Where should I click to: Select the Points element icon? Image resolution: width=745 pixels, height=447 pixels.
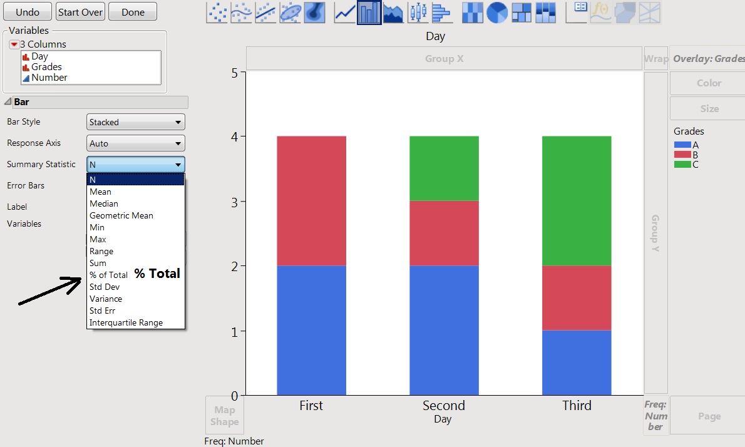[217, 13]
